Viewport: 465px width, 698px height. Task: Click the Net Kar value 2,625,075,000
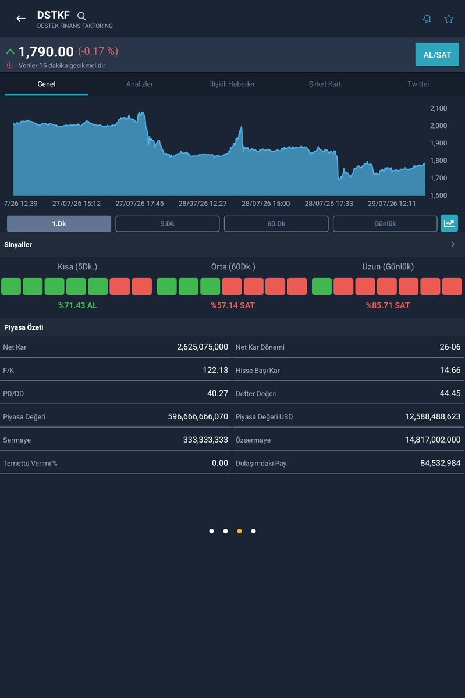click(x=203, y=347)
